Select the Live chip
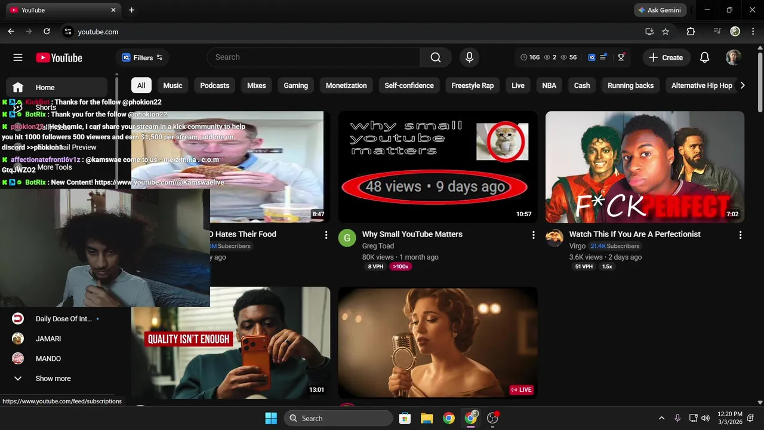Viewport: 764px width, 430px height. point(518,85)
